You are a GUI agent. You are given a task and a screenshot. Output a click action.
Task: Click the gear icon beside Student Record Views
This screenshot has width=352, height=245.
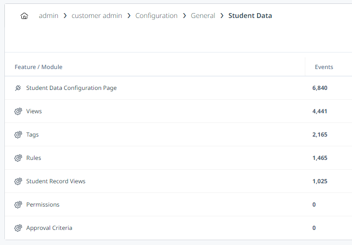[18, 181]
